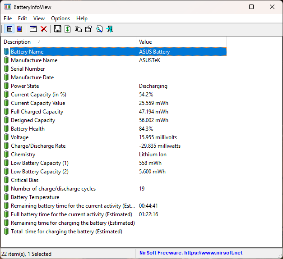
Task: Click the battery icon beside Designed Capacity
Action: (6, 120)
